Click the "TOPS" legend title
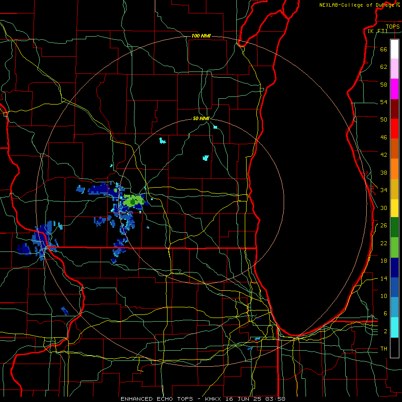 click(393, 26)
